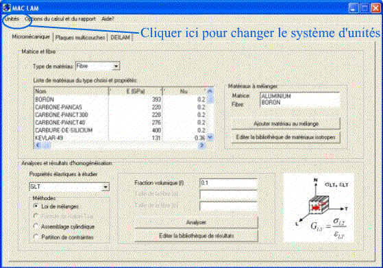The image size is (383, 268).
Task: Click the MAC LAM title bar icon
Action: (6, 8)
